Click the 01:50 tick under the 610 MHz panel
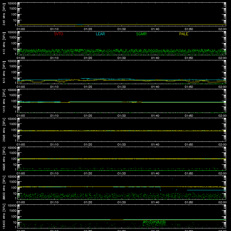Viewport: 231px width, 231px height. point(189,87)
